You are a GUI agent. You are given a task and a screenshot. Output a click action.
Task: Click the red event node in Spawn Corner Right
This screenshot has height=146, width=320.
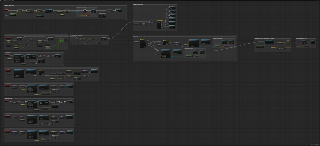pos(7,116)
